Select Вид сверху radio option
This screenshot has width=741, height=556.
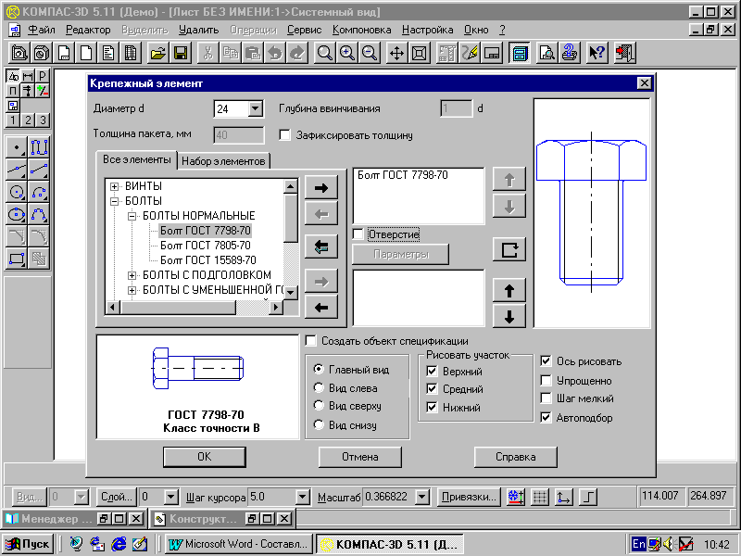pyautogui.click(x=319, y=406)
